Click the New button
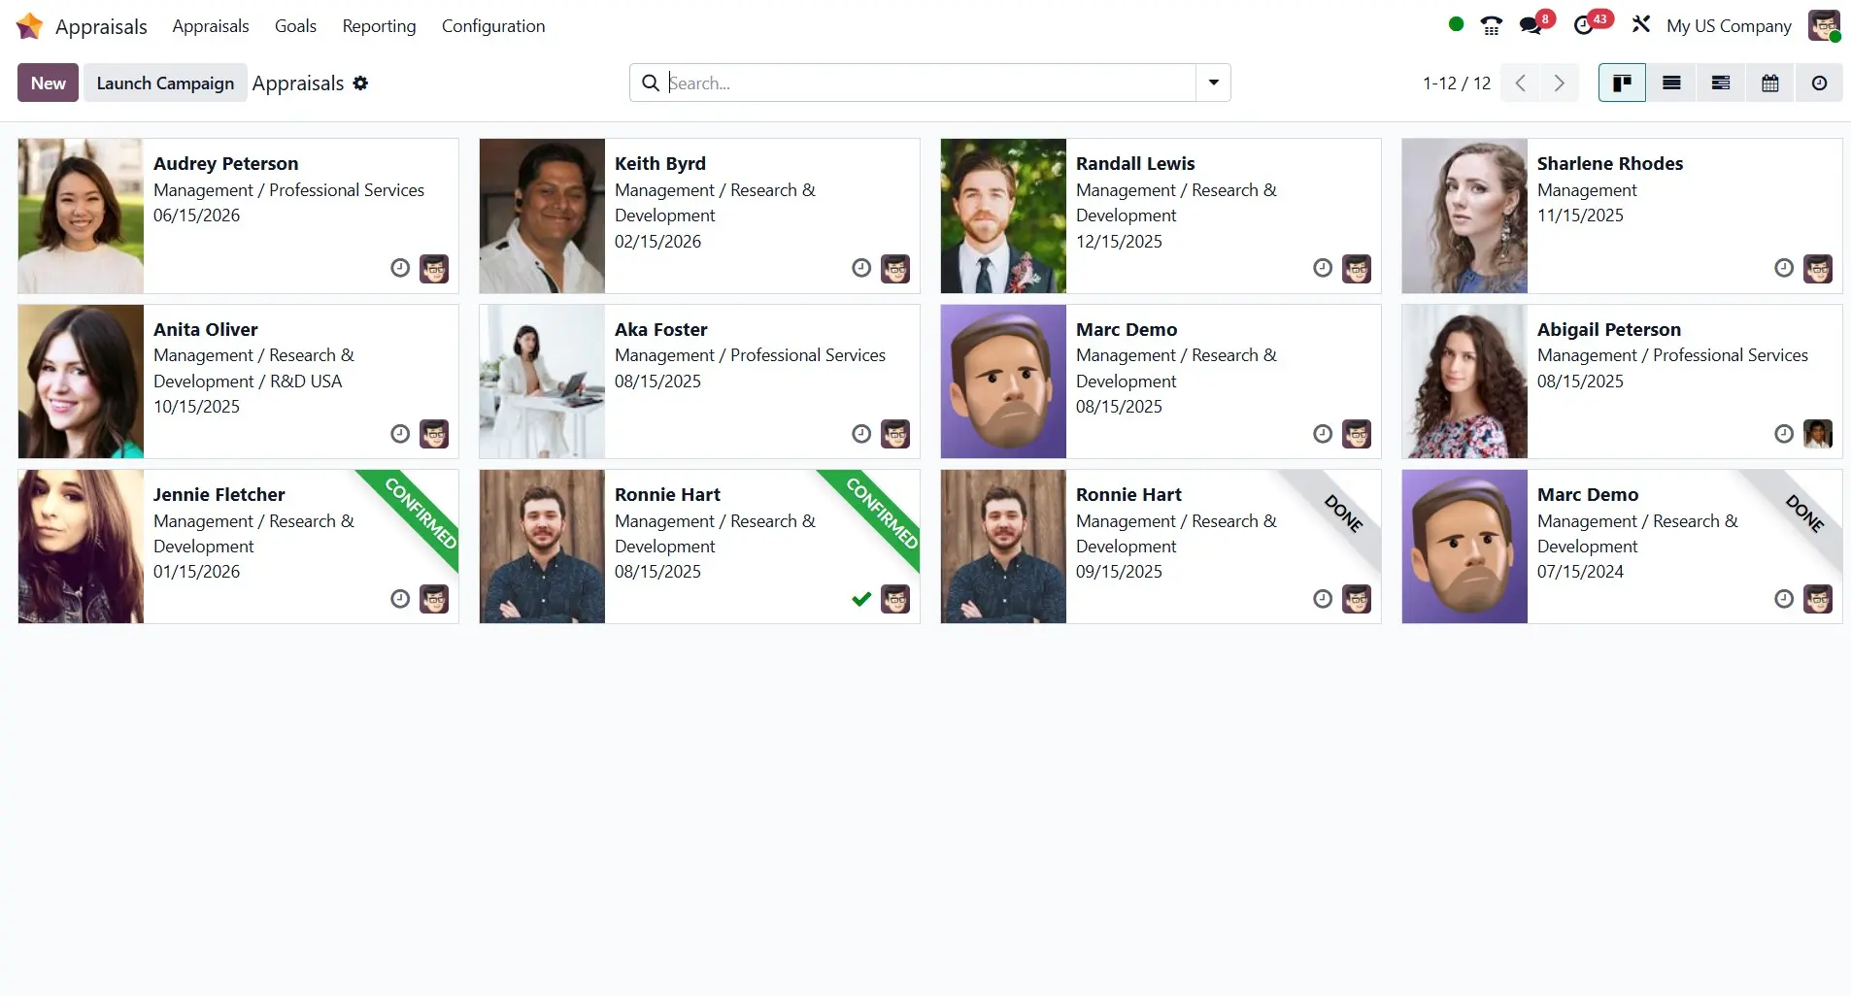 48,83
